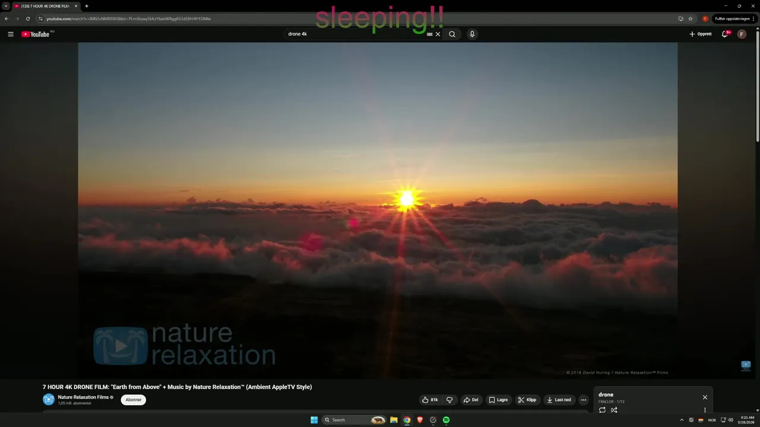
Task: Open the notifications bell
Action: [x=725, y=34]
